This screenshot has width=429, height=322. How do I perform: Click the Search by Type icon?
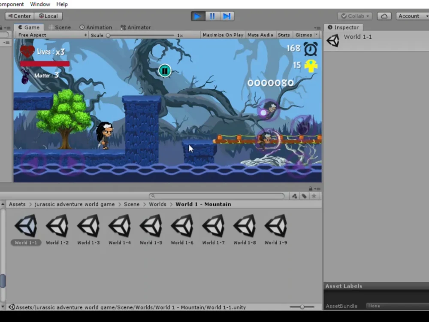[294, 196]
